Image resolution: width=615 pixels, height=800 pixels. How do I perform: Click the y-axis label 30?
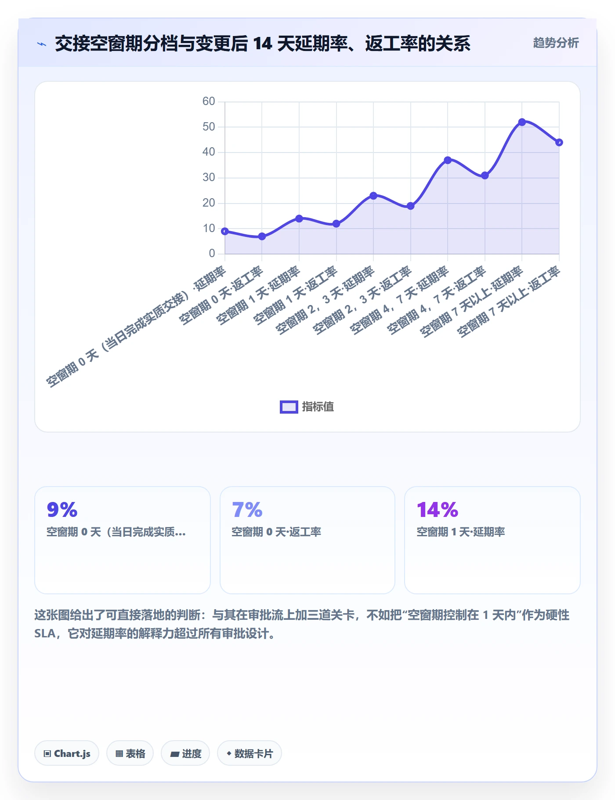[x=209, y=178]
